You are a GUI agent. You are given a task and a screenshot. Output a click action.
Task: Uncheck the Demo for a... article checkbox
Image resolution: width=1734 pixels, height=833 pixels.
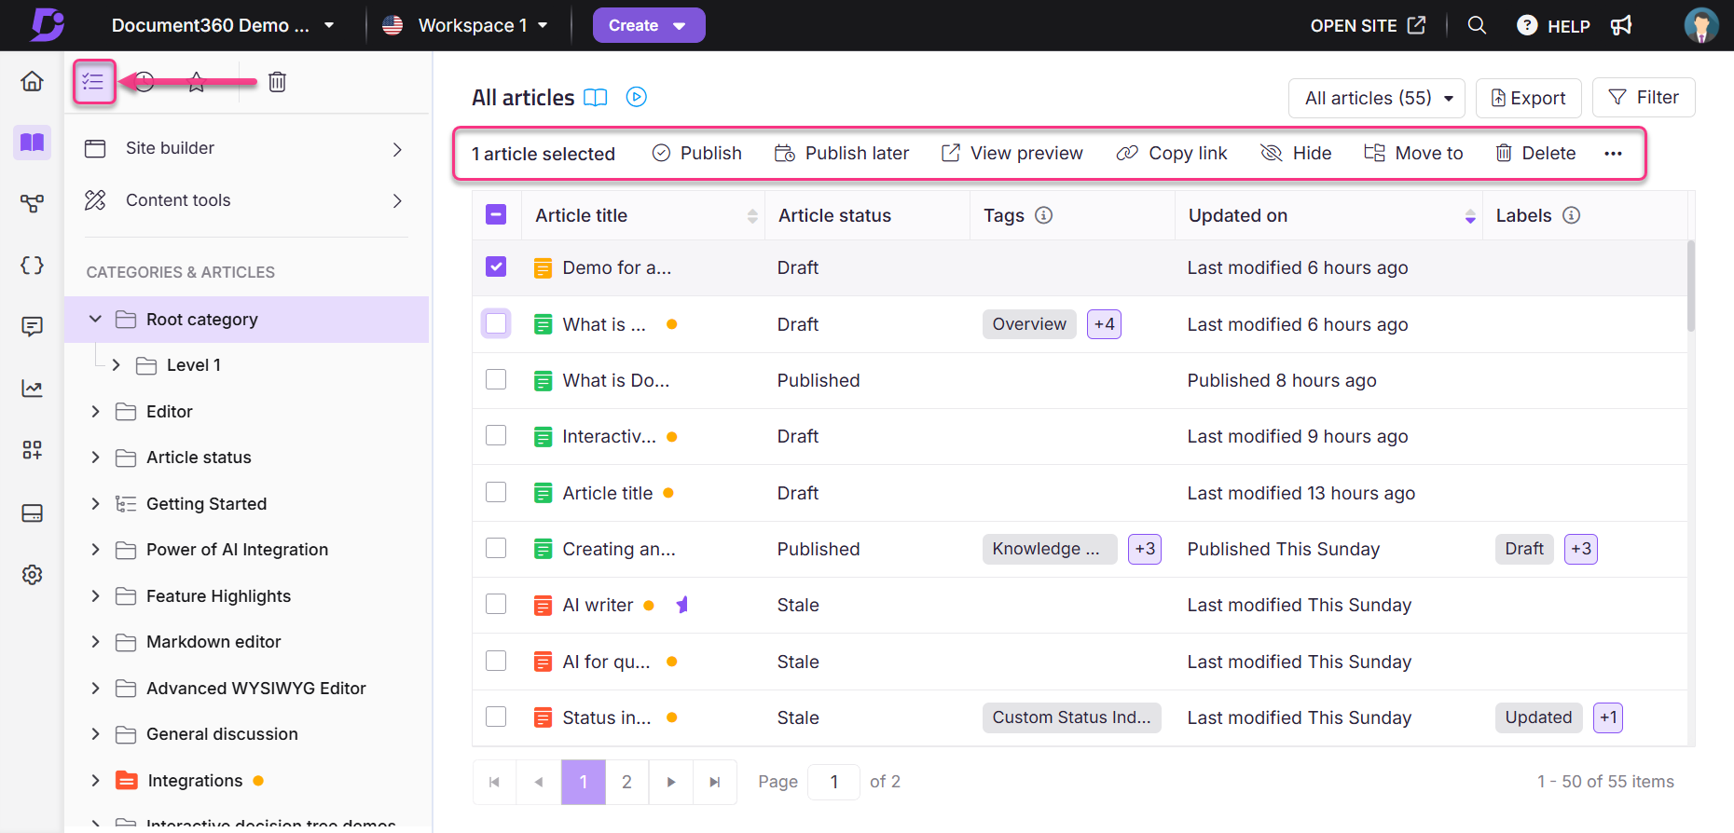click(496, 267)
